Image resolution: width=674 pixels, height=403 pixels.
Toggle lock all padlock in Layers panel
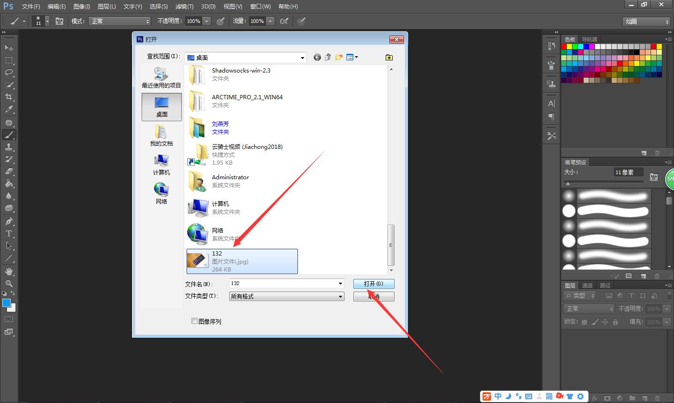(615, 322)
